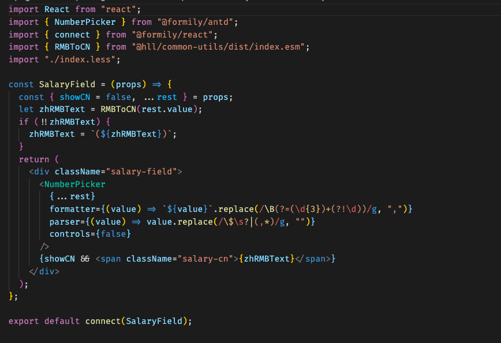Click the "react" string in the first import
This screenshot has width=501, height=343.
pos(118,9)
